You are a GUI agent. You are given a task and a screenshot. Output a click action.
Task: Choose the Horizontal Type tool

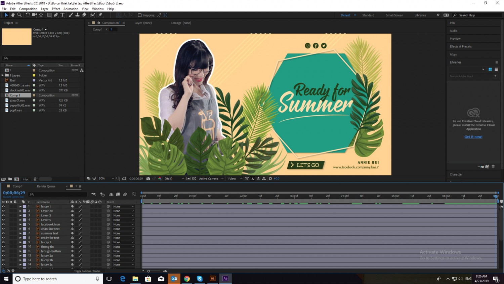click(62, 15)
